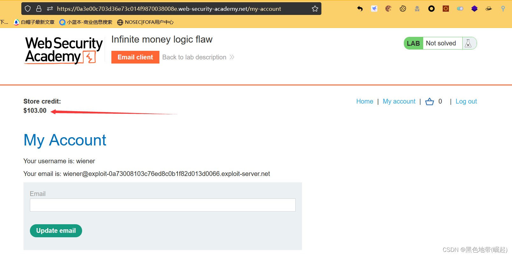The image size is (512, 256).
Task: Click the blue pin extension icon
Action: (503, 9)
